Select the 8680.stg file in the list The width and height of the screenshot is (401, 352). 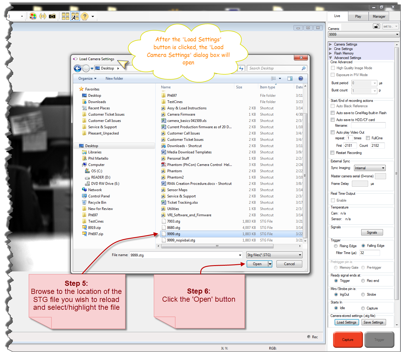coord(173,227)
